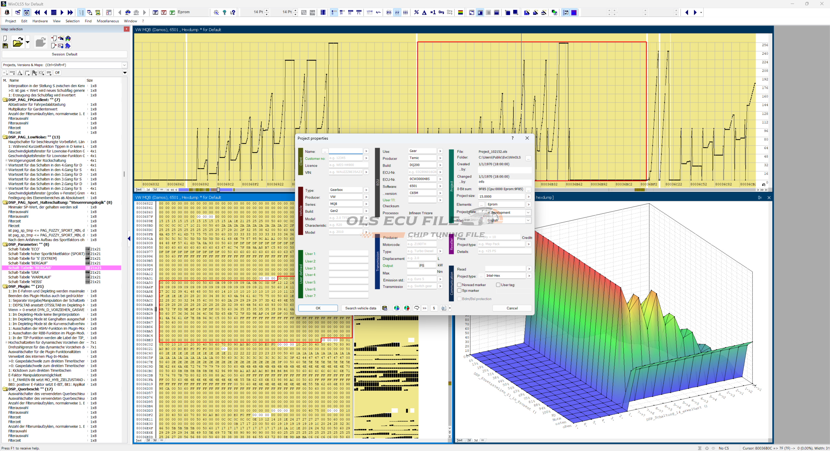830x451 pixels.
Task: Toggle the Off filter button in Map selection
Action: tap(57, 73)
